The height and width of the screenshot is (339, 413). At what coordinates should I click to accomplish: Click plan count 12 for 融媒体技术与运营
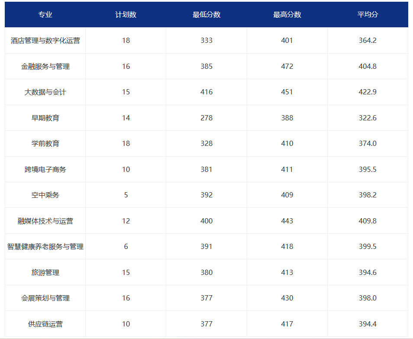pos(126,221)
